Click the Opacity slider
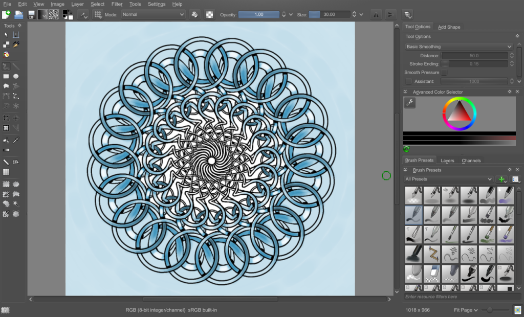Viewport: 524px width, 317px height. pos(259,14)
